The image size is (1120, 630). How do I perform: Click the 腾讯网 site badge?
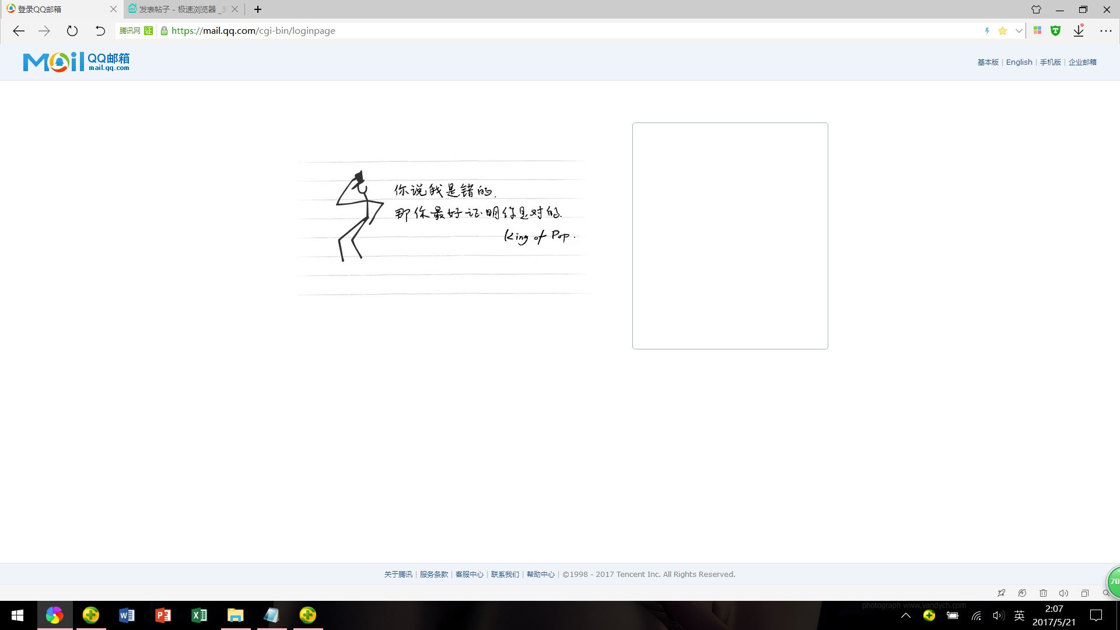click(x=130, y=31)
